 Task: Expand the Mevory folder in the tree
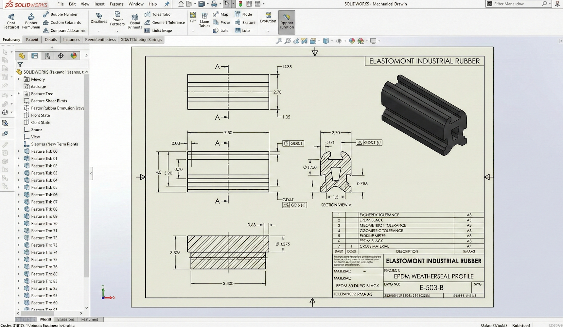(19, 79)
